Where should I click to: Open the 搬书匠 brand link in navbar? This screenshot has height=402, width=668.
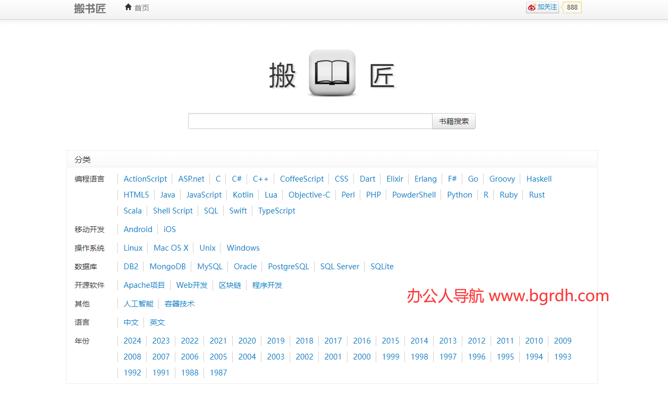pos(90,8)
